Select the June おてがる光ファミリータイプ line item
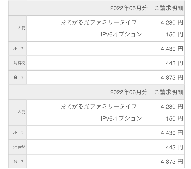 pos(98,106)
